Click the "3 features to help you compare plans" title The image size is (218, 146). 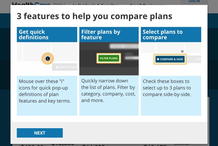click(x=94, y=16)
